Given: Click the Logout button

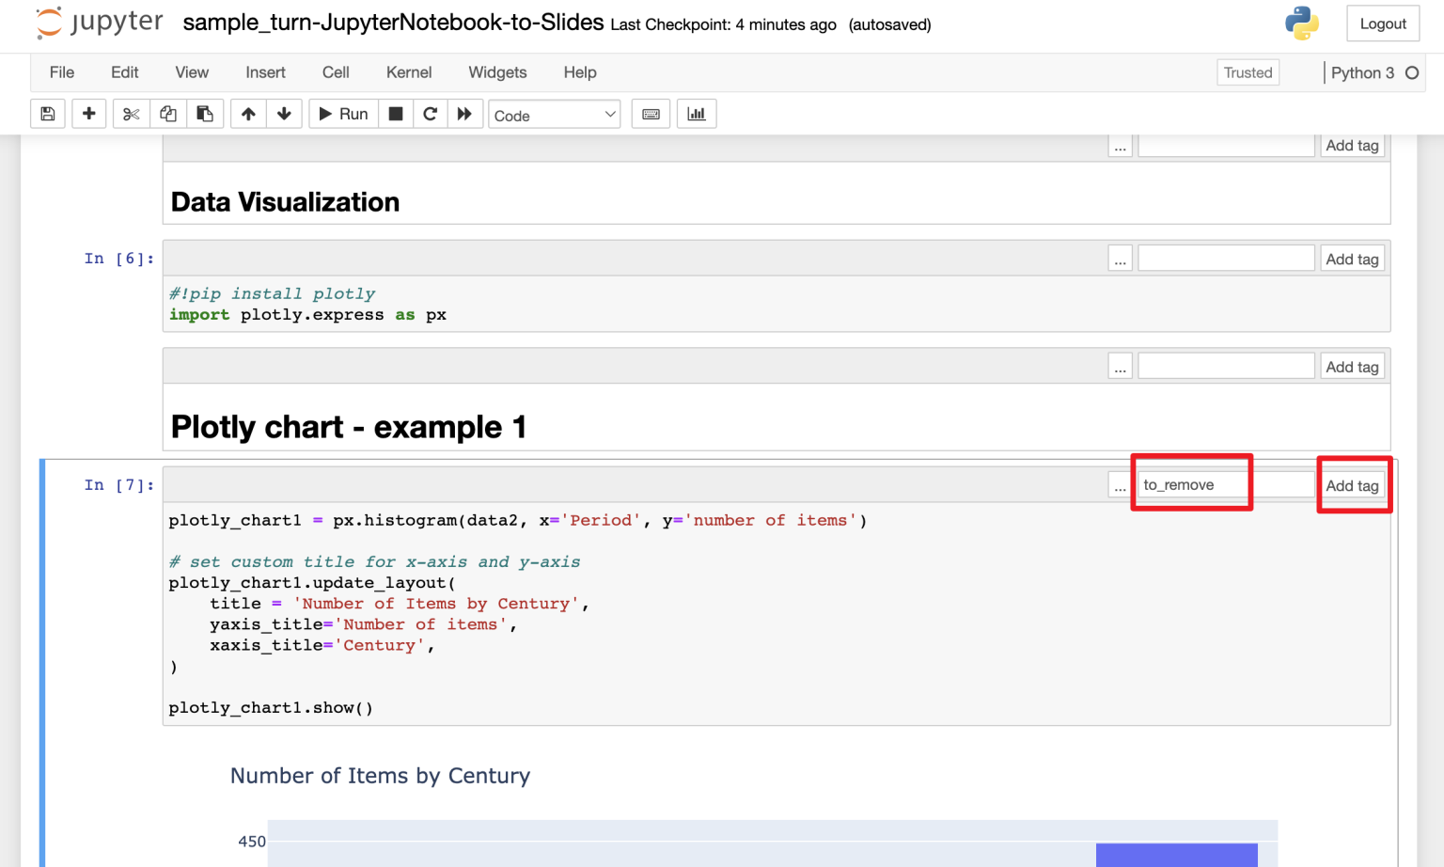Looking at the screenshot, I should (1382, 24).
